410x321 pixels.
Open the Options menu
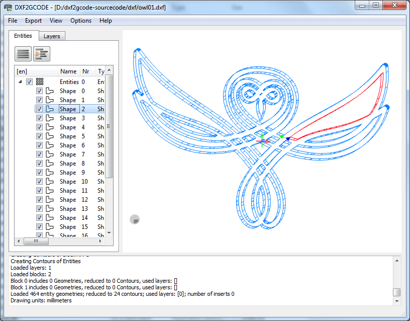tap(80, 21)
